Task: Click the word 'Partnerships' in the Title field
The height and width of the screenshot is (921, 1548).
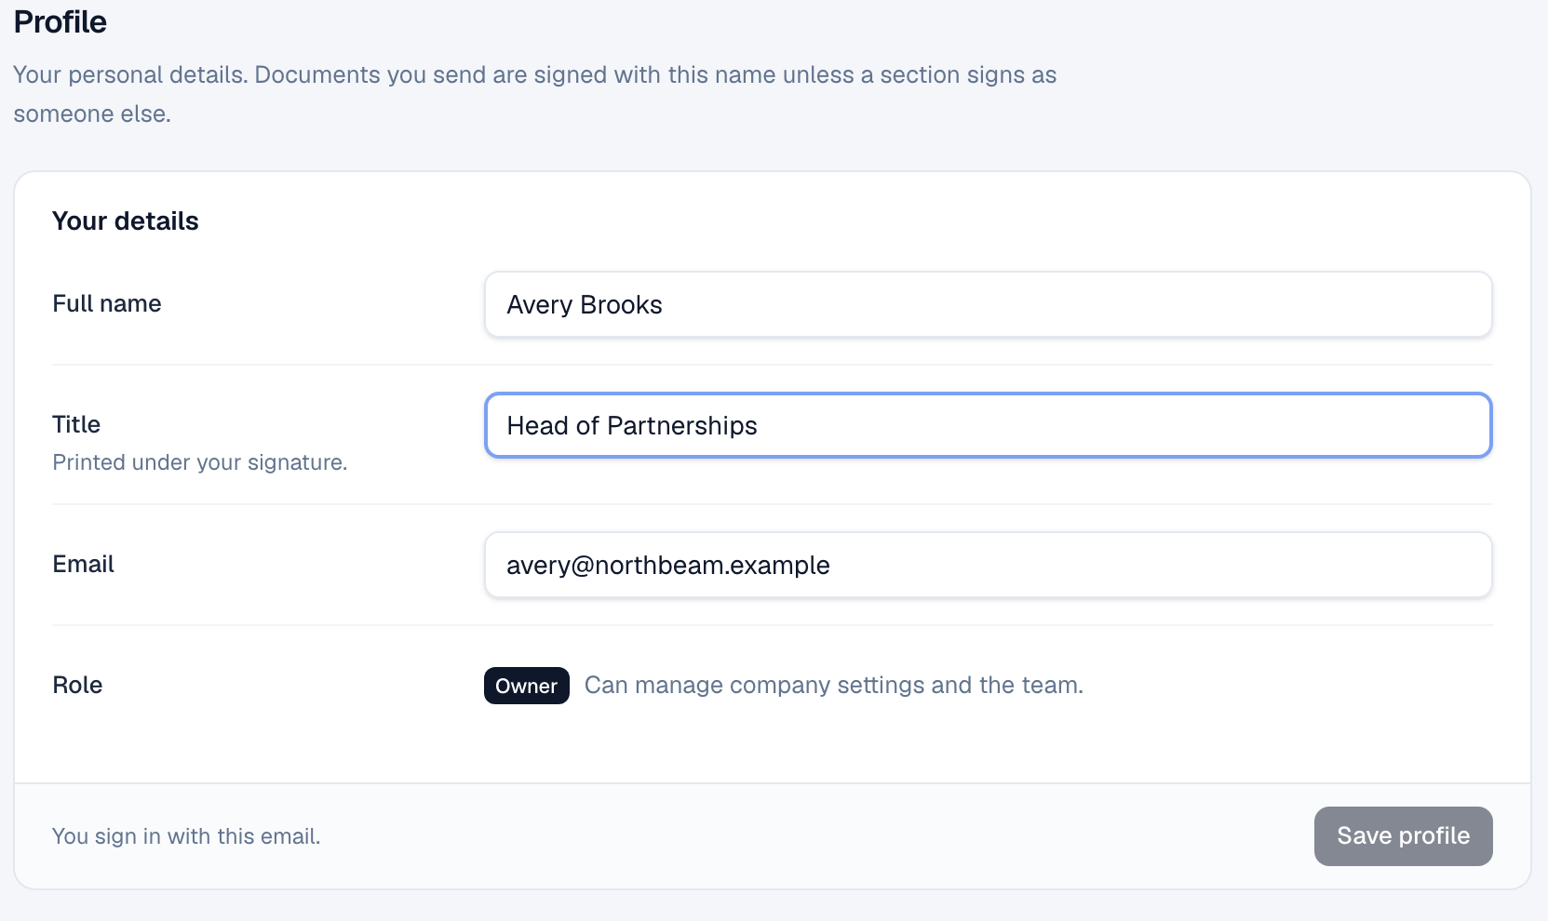Action: pos(682,425)
